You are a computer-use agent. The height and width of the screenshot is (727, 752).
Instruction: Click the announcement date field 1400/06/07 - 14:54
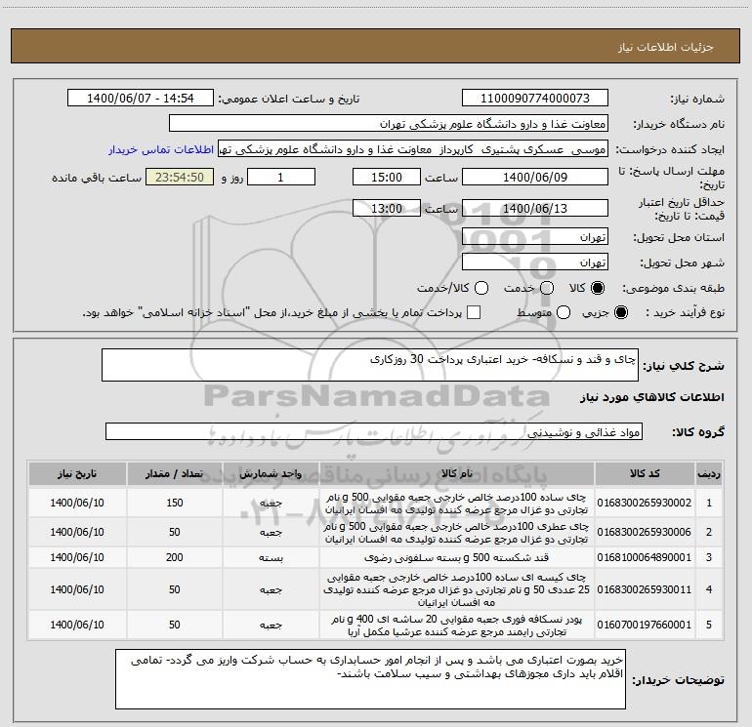[141, 99]
